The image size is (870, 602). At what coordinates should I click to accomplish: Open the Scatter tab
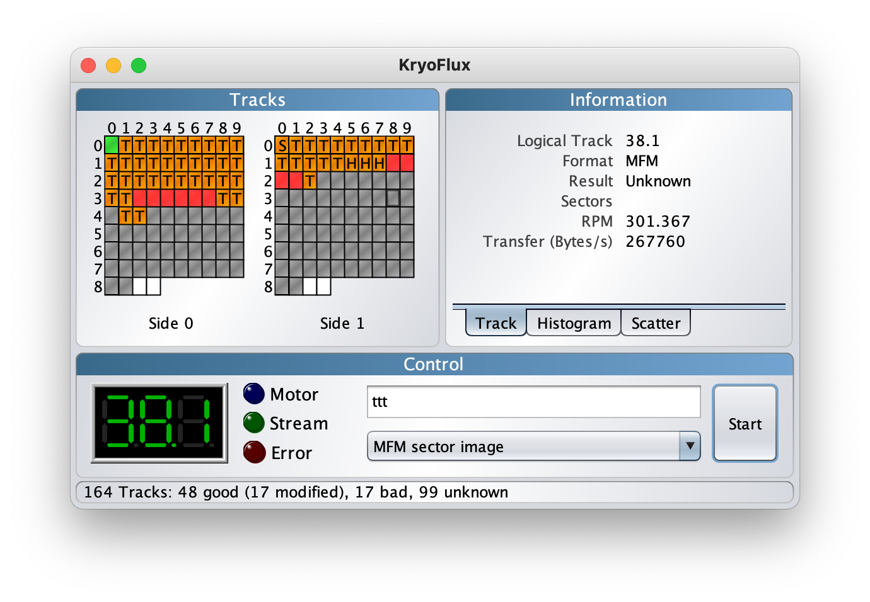tap(656, 323)
